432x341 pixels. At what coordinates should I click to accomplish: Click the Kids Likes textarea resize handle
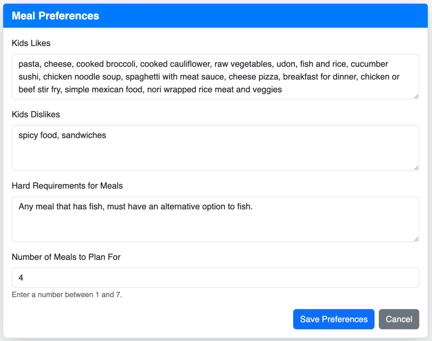coord(416,97)
